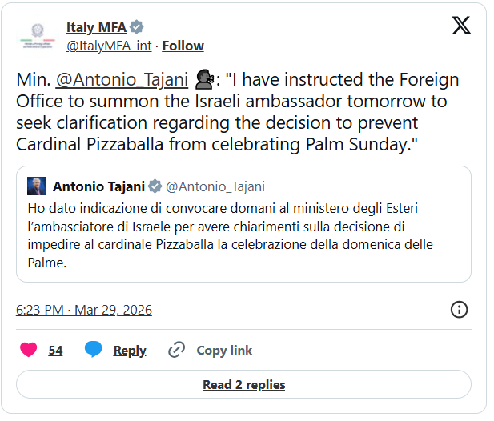The image size is (494, 421).
Task: Click Antonio Tajani's verified badge in quote
Action: coord(155,186)
